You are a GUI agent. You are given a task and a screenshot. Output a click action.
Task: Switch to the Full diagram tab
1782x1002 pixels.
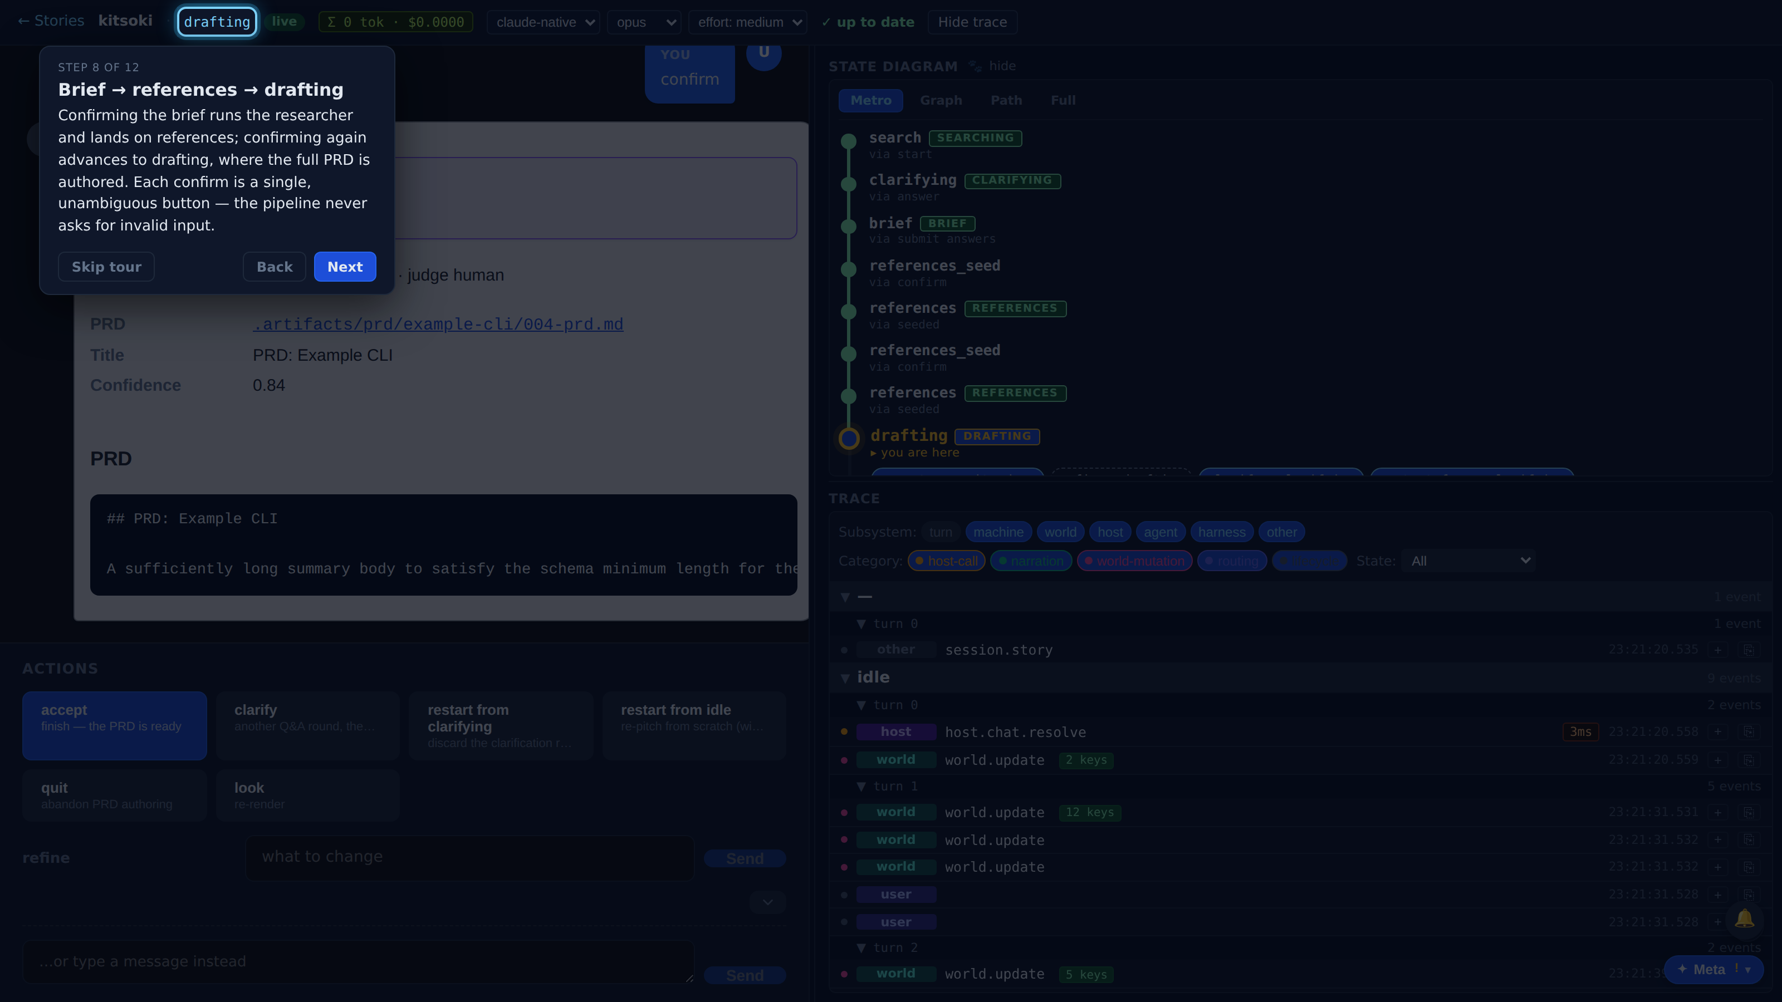coord(1063,100)
